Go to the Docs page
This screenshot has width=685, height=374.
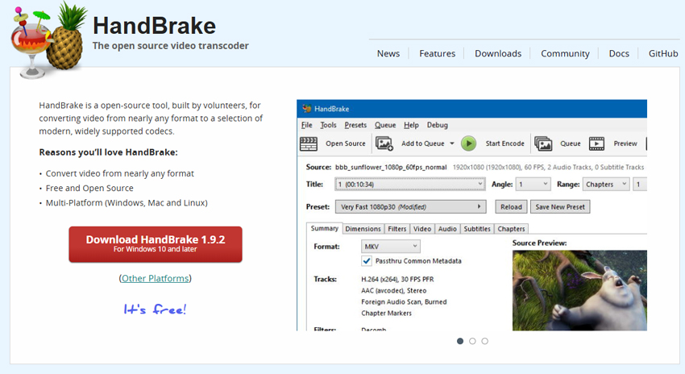tap(619, 53)
